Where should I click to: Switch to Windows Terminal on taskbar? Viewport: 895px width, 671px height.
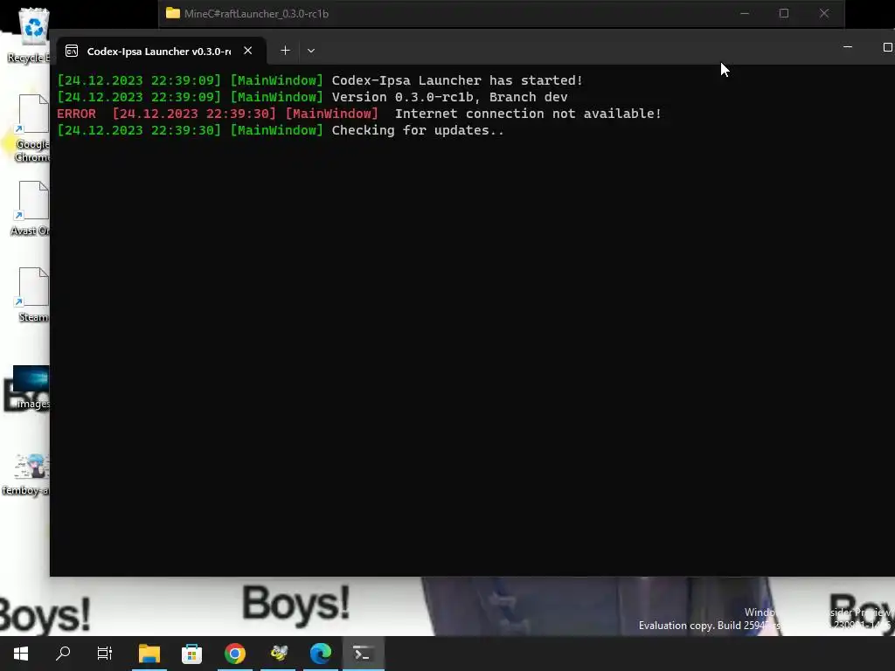tap(364, 654)
